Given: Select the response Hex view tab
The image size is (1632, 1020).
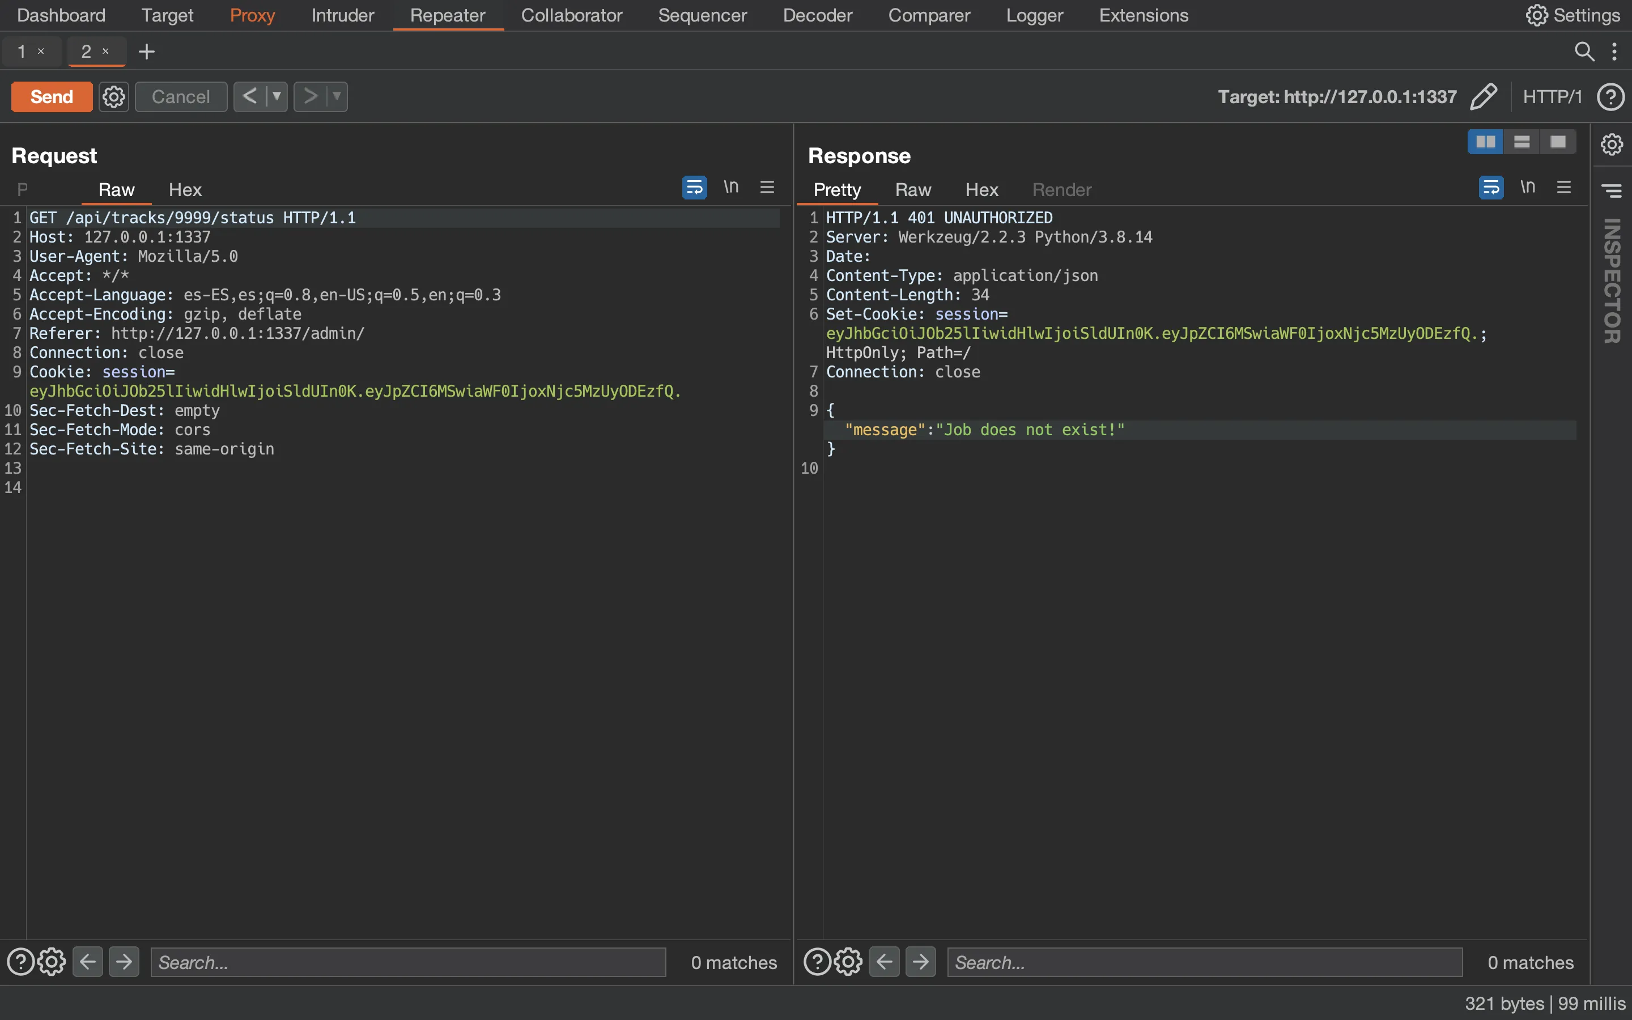Looking at the screenshot, I should [981, 190].
